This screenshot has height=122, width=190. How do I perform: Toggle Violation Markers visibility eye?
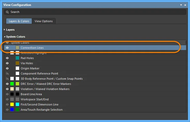7,89
